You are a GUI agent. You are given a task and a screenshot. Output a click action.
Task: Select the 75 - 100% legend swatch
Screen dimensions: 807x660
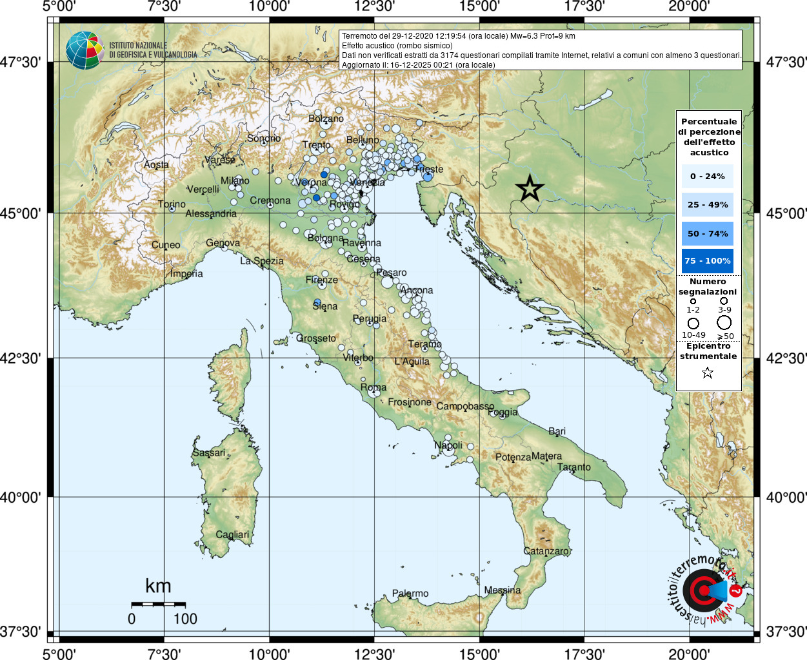(708, 260)
